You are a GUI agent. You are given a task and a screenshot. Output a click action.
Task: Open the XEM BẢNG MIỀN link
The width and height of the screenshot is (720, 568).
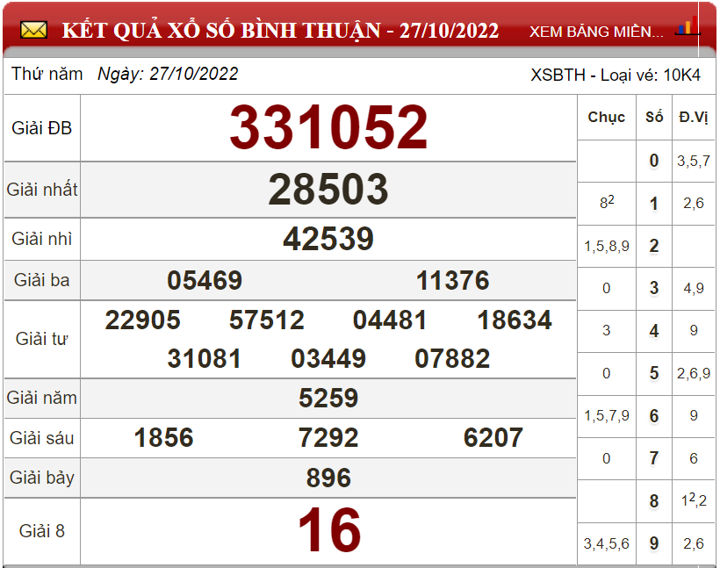coord(596,32)
